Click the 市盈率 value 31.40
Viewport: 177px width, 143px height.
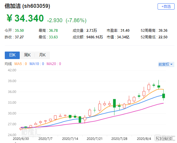pyautogui.click(x=125, y=31)
